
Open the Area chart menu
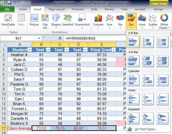142,21
